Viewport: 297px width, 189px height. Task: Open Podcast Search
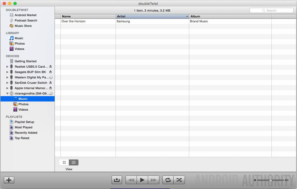[x=26, y=20]
